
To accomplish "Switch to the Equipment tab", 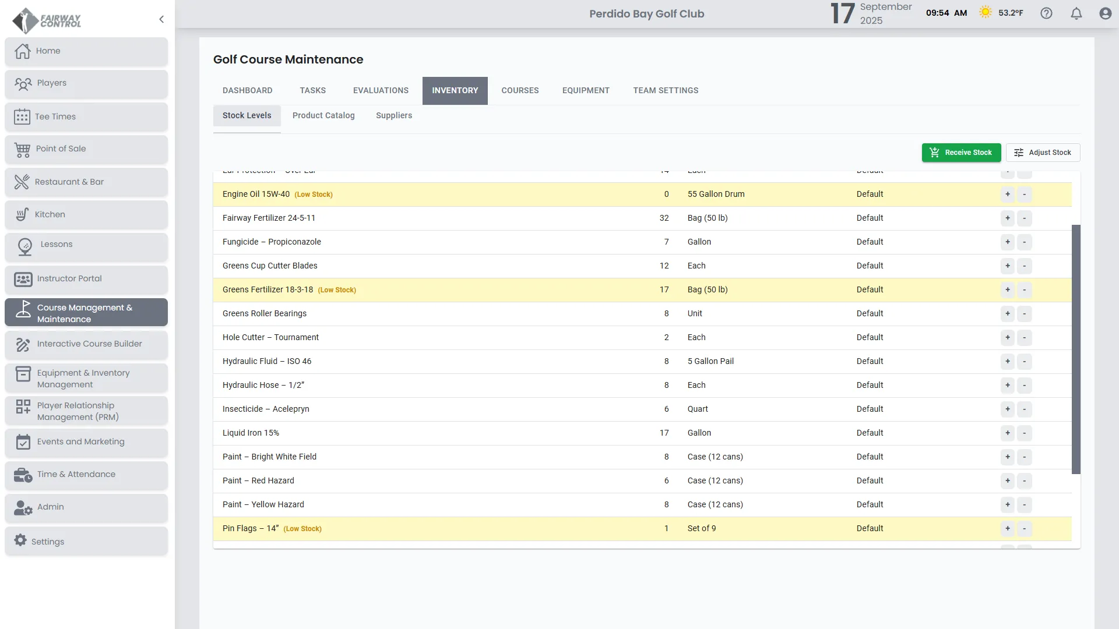I will pos(586,91).
